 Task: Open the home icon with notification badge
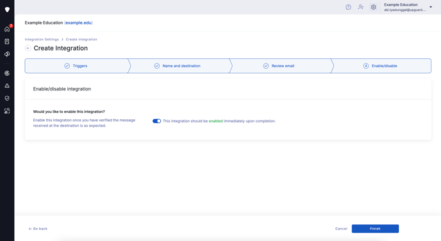pyautogui.click(x=7, y=29)
